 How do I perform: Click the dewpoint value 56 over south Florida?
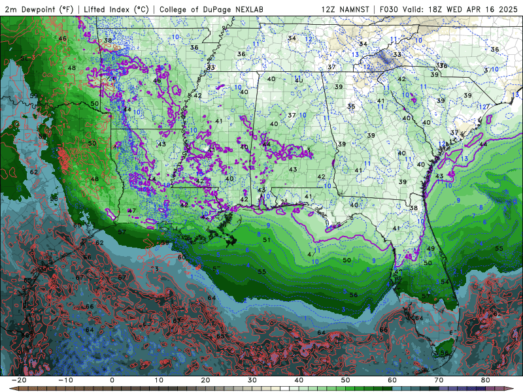point(445,353)
